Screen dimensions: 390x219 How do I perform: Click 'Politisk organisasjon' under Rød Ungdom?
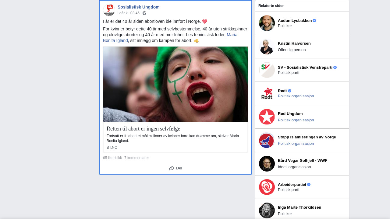[x=296, y=120]
